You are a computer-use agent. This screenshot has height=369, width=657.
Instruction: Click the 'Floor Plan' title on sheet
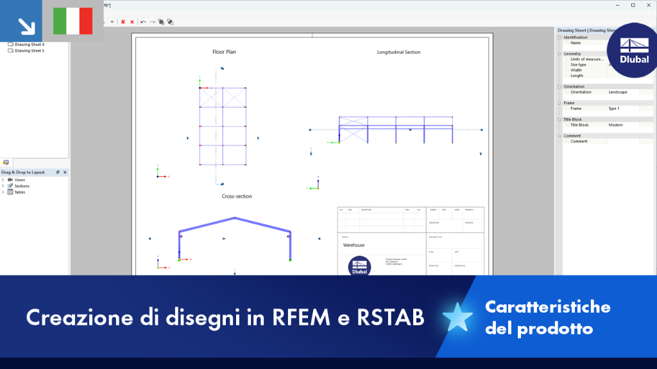pos(224,52)
